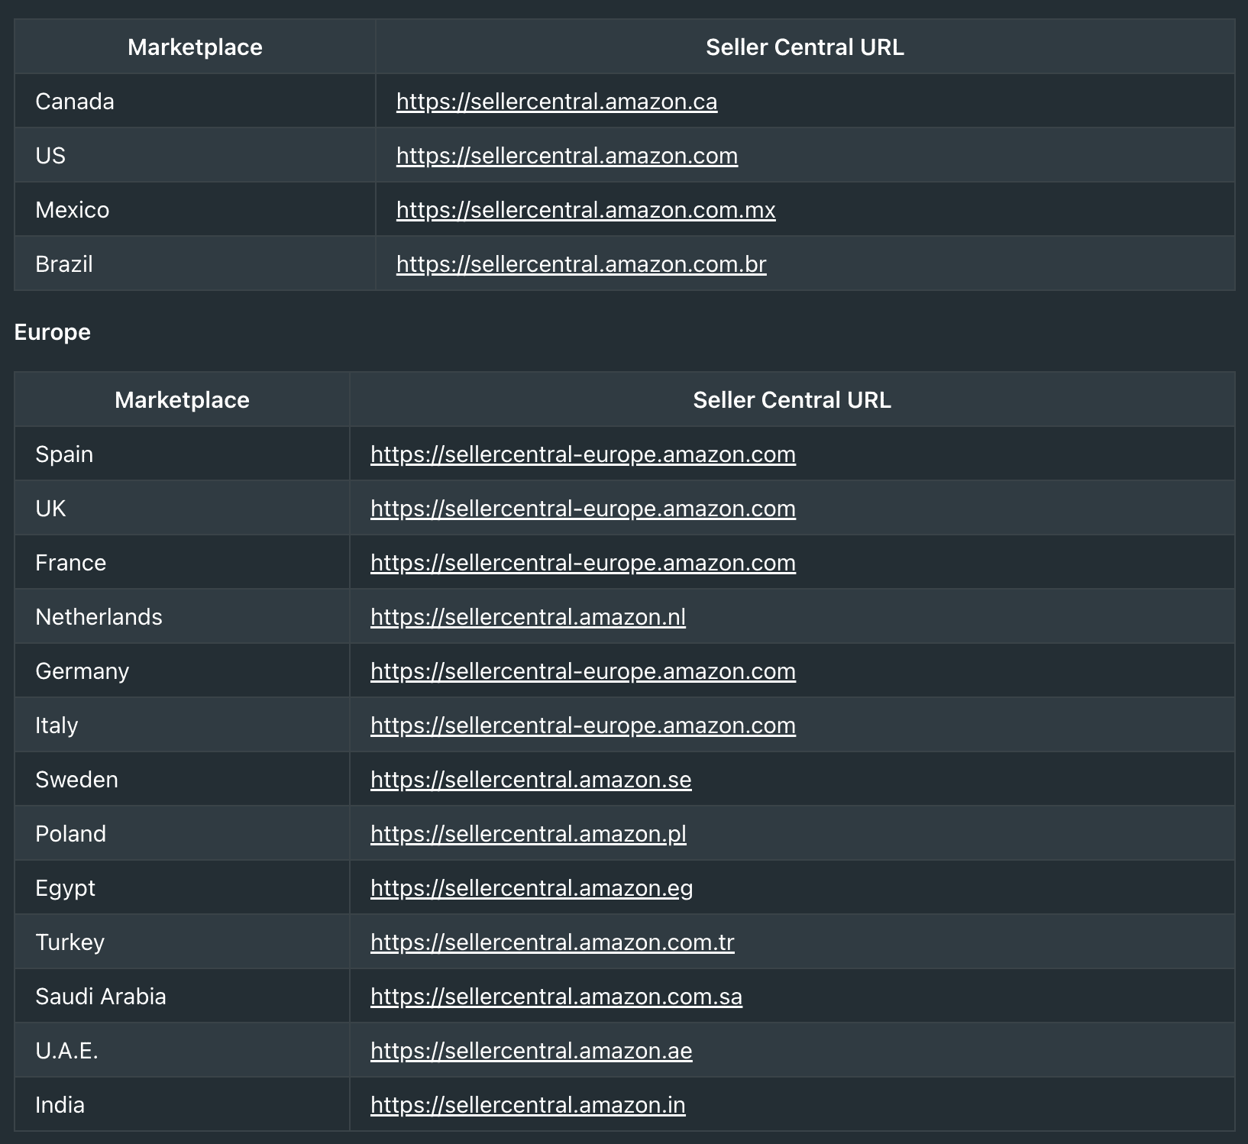Open the Canada Seller Central link
The height and width of the screenshot is (1144, 1248).
(557, 102)
